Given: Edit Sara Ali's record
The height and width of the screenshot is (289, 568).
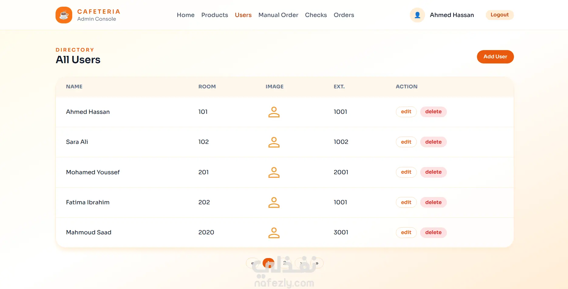Looking at the screenshot, I should click(x=406, y=142).
